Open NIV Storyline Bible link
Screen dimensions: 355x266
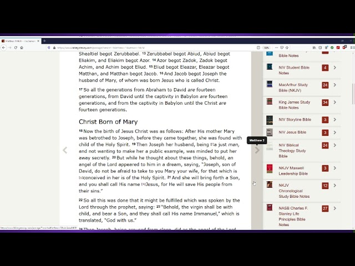tap(295, 120)
